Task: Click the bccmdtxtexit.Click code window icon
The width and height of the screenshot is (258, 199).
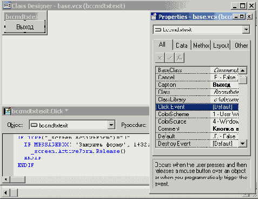Action: click(7, 111)
